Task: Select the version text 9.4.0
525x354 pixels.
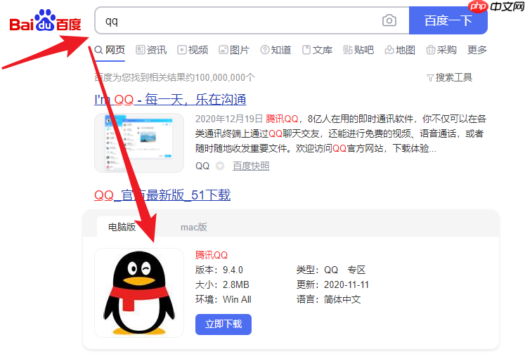Action: (233, 270)
